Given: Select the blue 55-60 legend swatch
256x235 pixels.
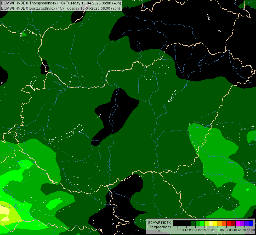Looking at the screenshot, I should click(x=251, y=223).
